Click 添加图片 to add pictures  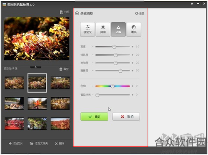(x=16, y=143)
